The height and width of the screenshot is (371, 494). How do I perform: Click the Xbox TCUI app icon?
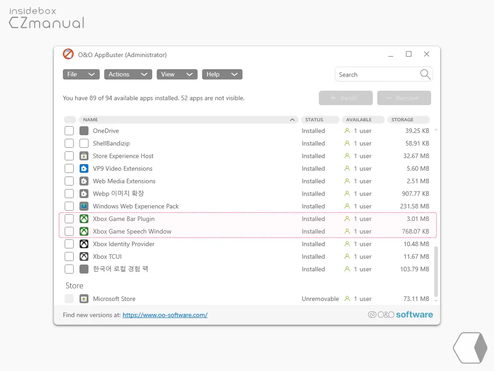tap(84, 256)
